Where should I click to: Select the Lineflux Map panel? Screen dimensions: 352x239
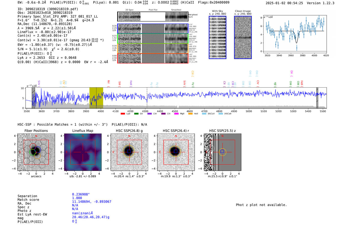point(83,152)
